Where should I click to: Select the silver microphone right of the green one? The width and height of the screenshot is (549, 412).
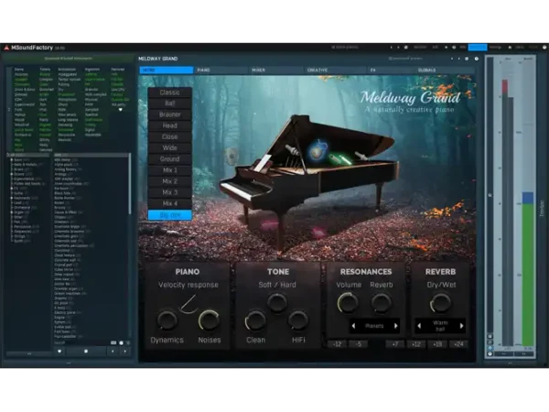point(361,156)
